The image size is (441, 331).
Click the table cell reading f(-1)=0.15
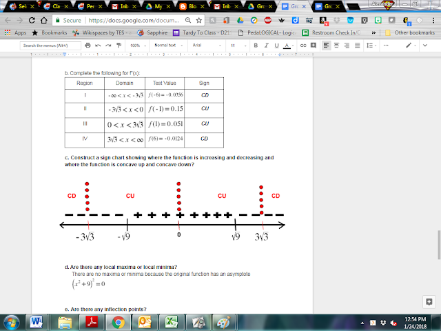[165, 109]
